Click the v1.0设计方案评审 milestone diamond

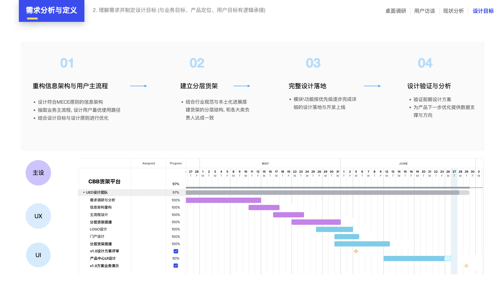pyautogui.click(x=356, y=251)
